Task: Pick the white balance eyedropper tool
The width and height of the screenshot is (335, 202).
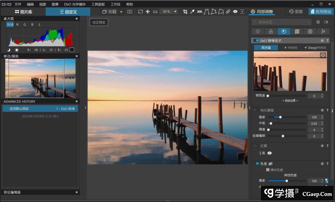Action: [x=192, y=12]
